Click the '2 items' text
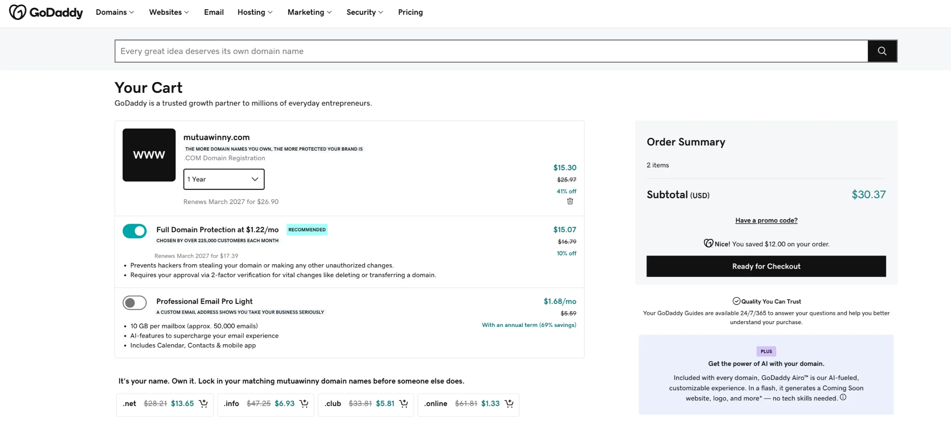Image resolution: width=951 pixels, height=433 pixels. point(658,165)
